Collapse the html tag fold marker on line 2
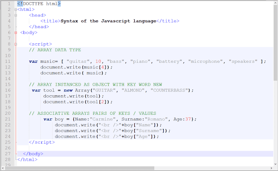Image resolution: width=278 pixels, height=171 pixels. click(x=16, y=10)
